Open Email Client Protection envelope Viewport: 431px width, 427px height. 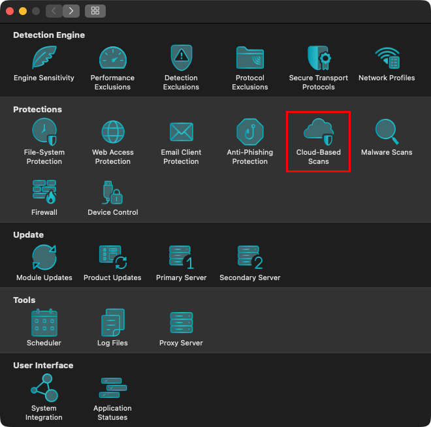[x=181, y=132]
